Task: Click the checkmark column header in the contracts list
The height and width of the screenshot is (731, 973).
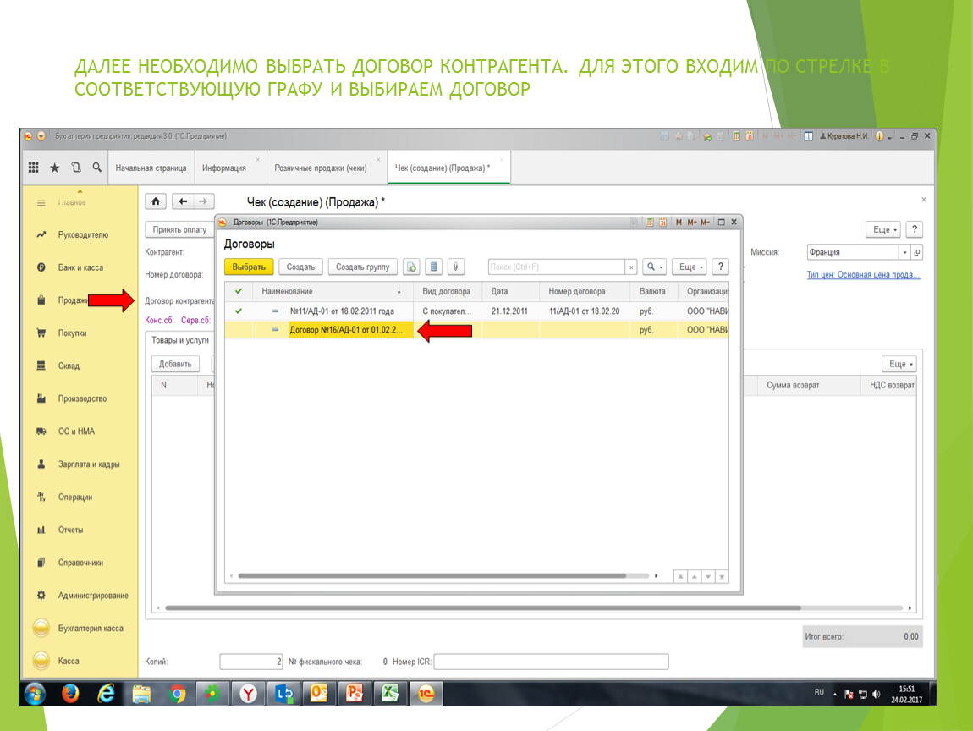Action: (239, 291)
